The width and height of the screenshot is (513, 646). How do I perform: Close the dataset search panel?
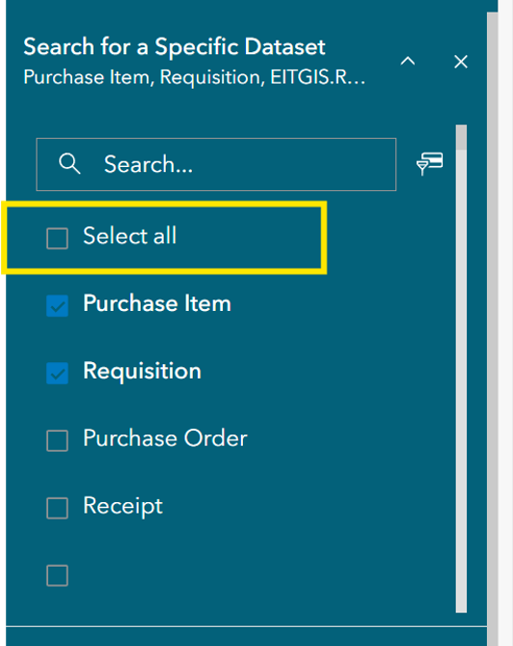pyautogui.click(x=461, y=62)
